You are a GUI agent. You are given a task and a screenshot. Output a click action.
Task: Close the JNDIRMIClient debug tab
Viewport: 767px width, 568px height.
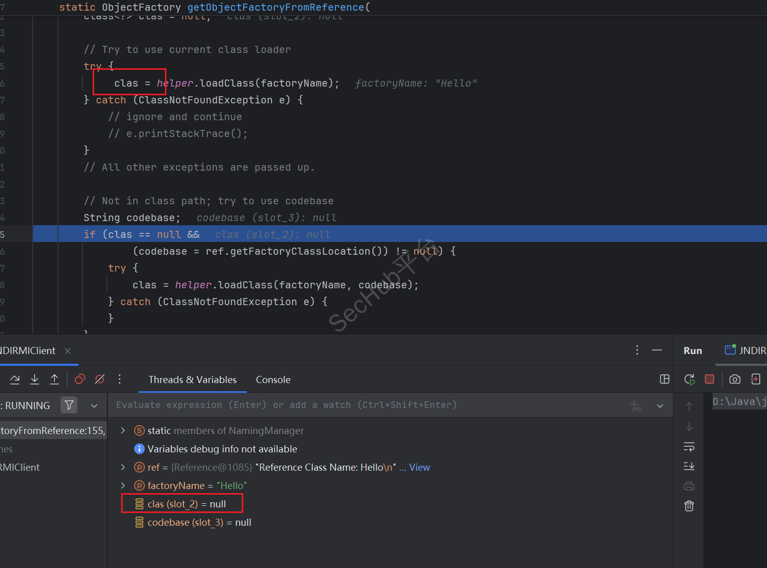click(68, 351)
